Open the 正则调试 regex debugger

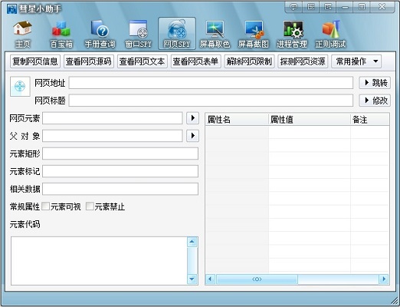click(x=330, y=34)
